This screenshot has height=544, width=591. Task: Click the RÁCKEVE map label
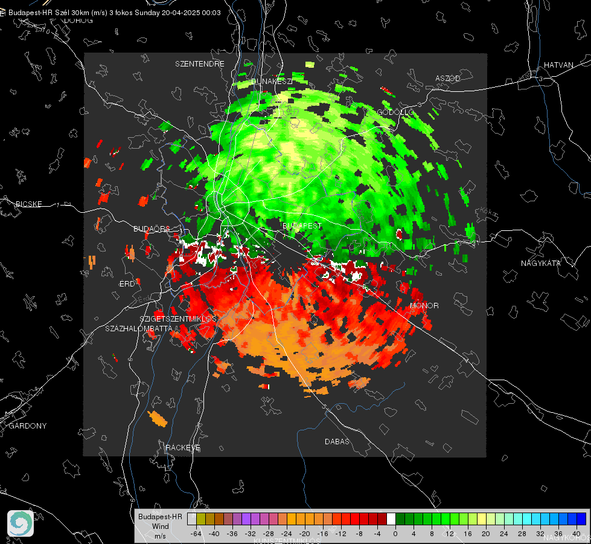pos(183,447)
